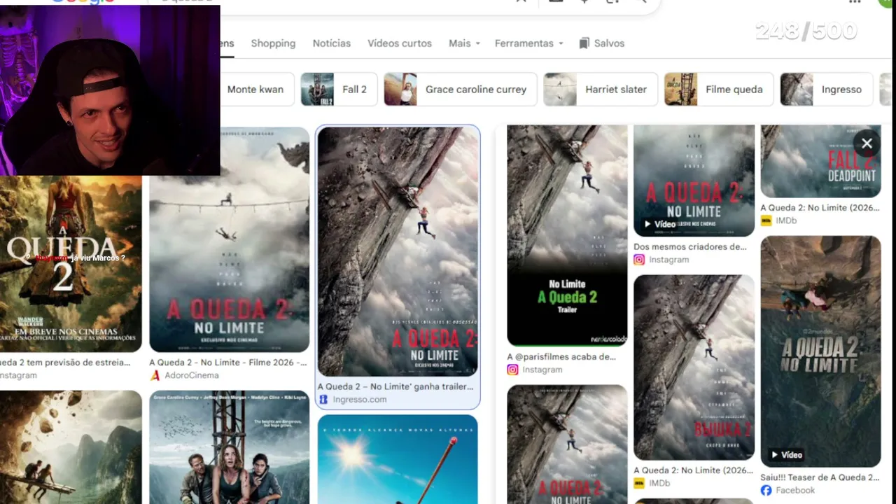Open "Dos mesmos criadores de..." caption
Image resolution: width=896 pixels, height=504 pixels.
coord(690,246)
